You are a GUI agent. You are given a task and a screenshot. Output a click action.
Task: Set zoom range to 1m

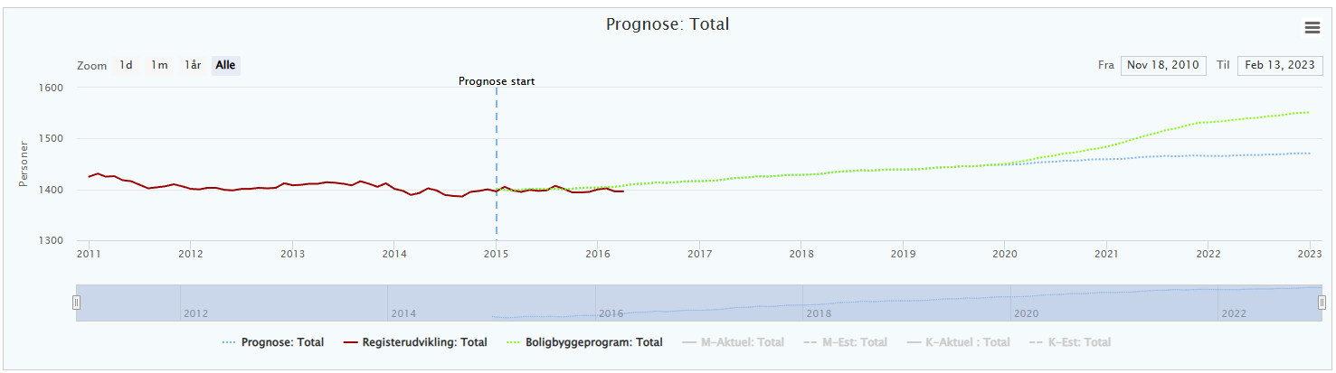point(159,65)
